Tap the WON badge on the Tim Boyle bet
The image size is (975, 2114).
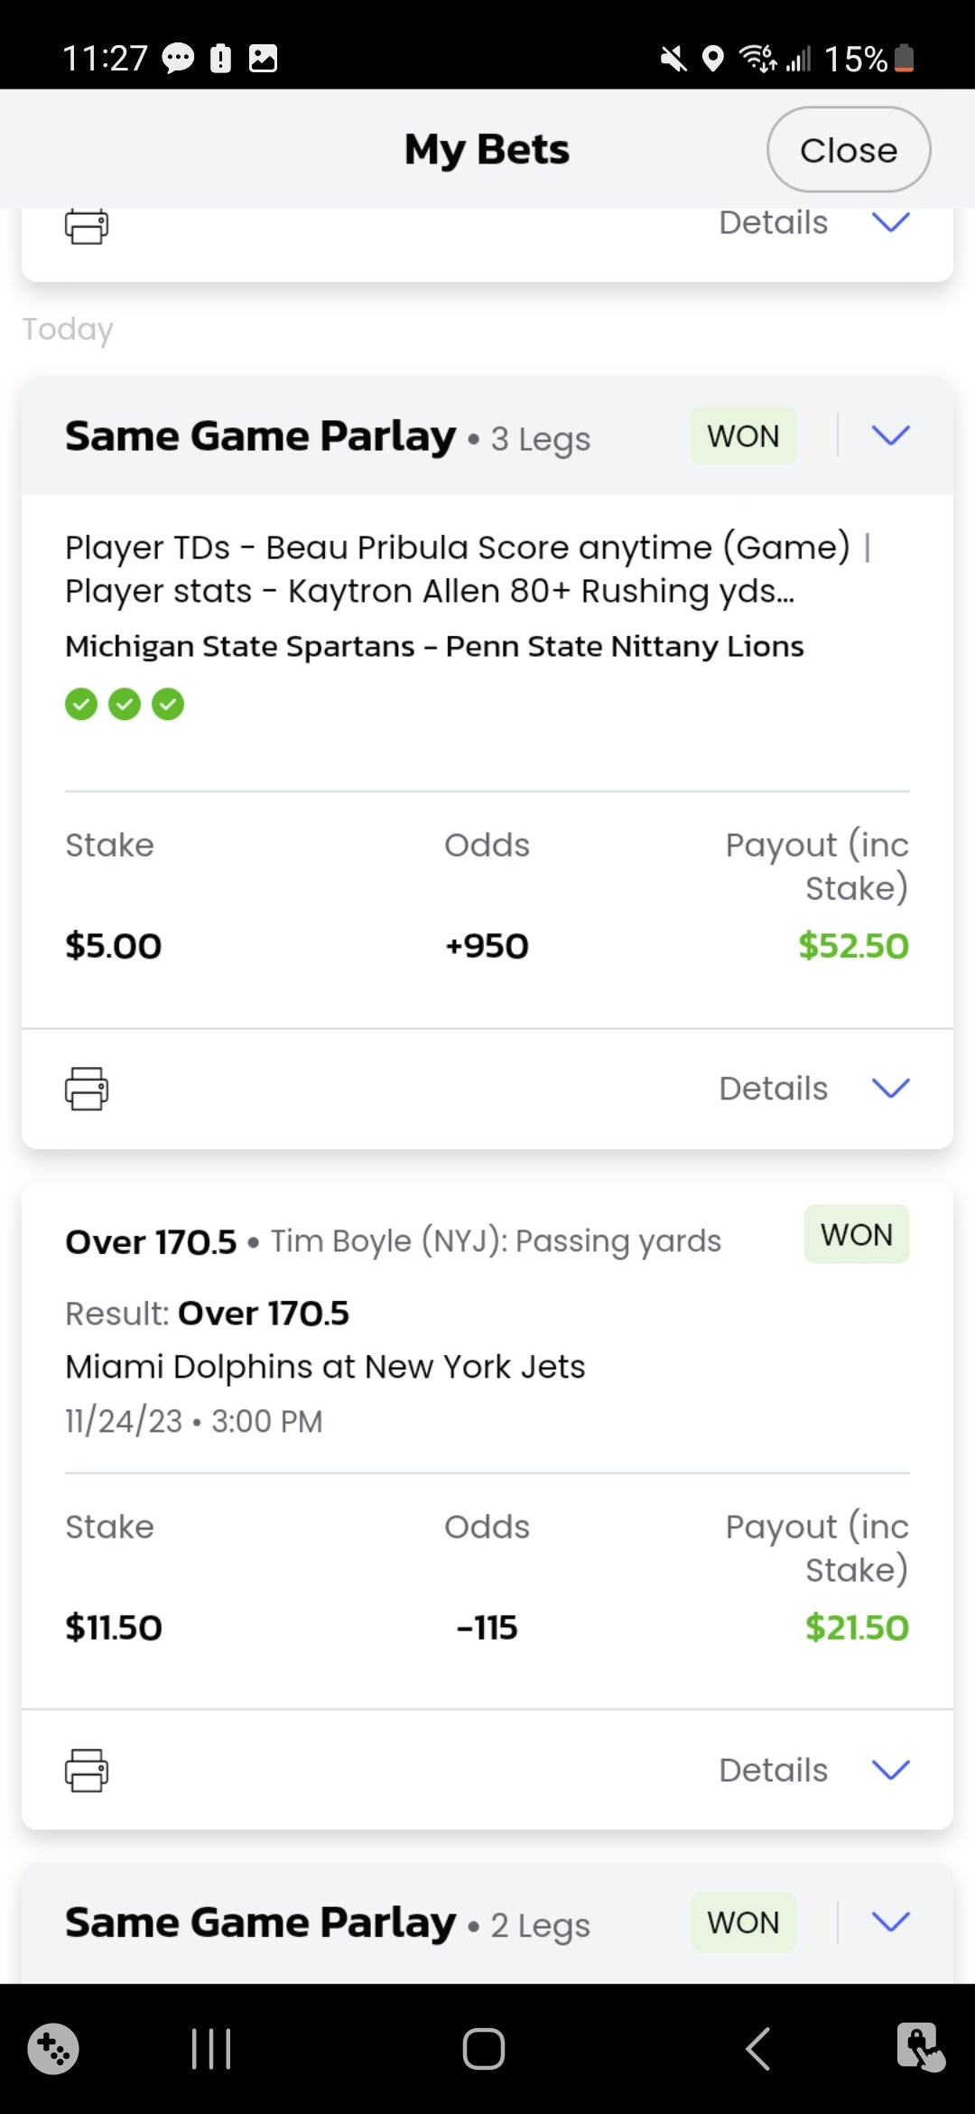point(856,1234)
